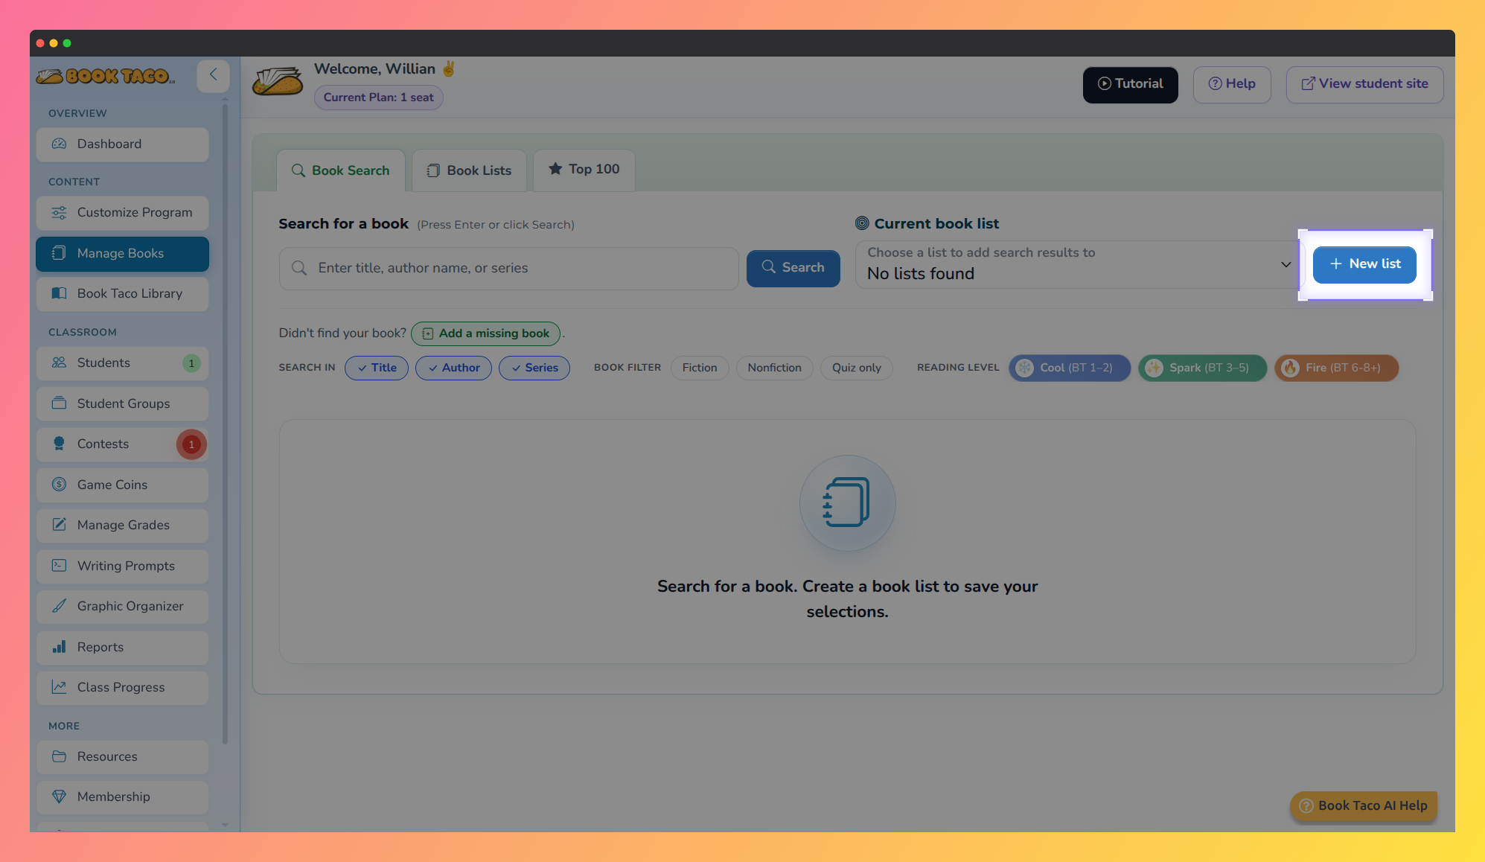Open Manage Grades page
Viewport: 1485px width, 862px height.
(122, 526)
